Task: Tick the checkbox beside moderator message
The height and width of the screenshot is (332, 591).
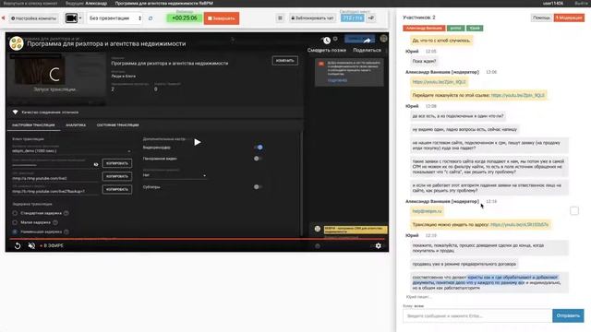Action: (574, 211)
